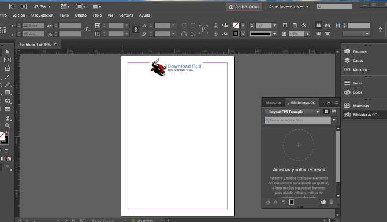Swap fill and stroke arrows in toolbox
This screenshot has width=387, height=222.
pyautogui.click(x=8, y=133)
